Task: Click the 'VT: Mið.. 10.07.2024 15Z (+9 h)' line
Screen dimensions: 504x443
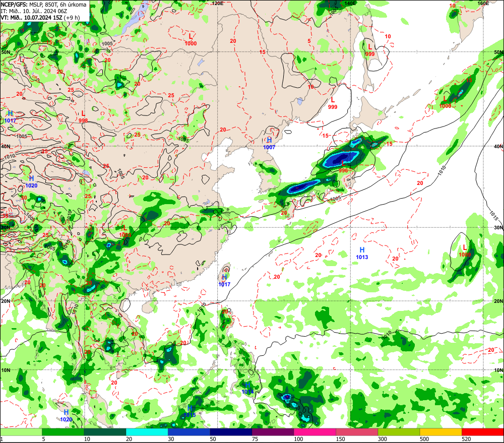Action: coord(40,17)
